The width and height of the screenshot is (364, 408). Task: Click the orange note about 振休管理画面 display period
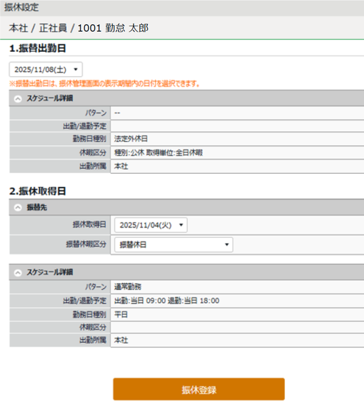[104, 84]
